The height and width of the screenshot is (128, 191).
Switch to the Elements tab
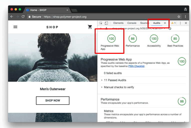118,23
